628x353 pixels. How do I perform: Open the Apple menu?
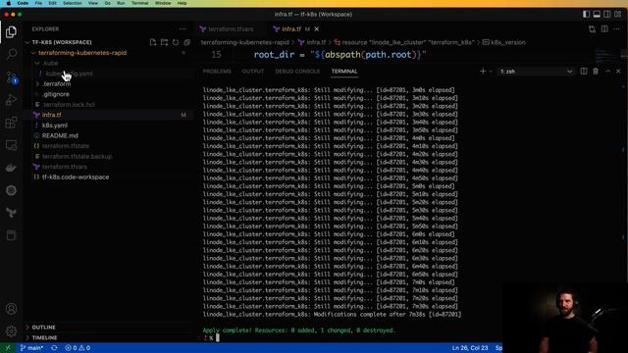coord(9,3)
